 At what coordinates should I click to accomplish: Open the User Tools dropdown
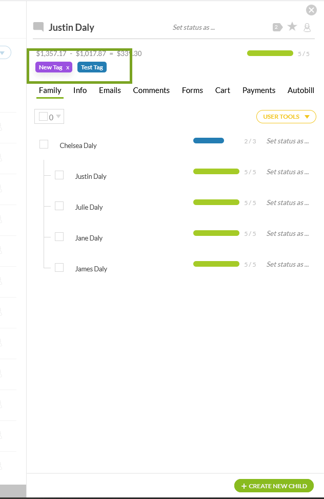click(286, 117)
